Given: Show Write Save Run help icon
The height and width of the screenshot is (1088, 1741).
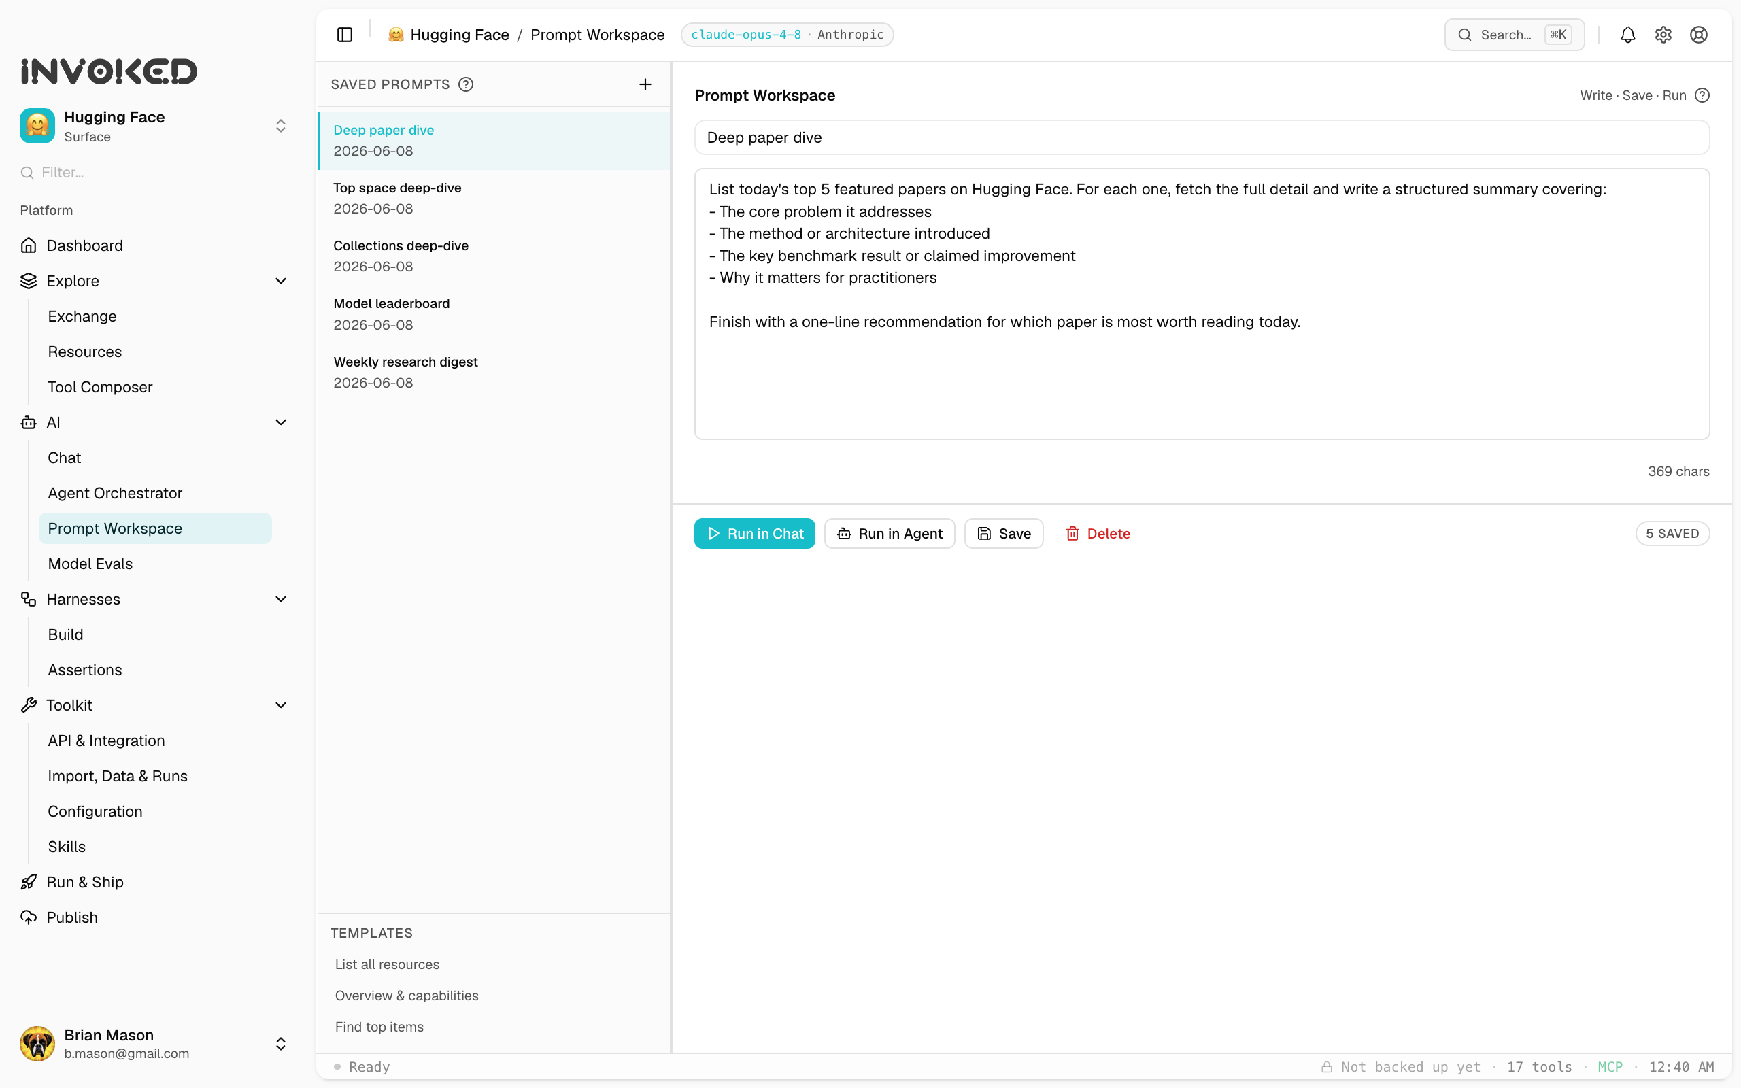Looking at the screenshot, I should [1702, 95].
